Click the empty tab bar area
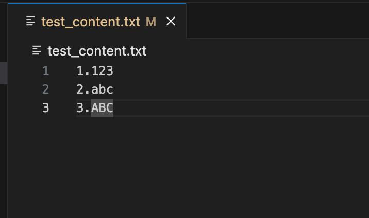 [x=278, y=21]
